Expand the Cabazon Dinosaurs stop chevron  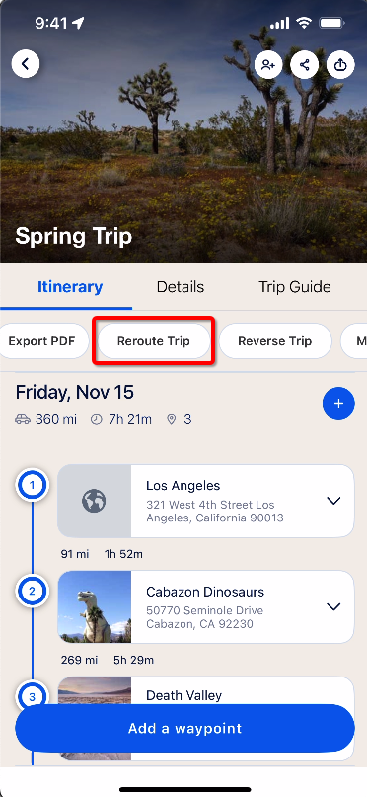pyautogui.click(x=333, y=606)
